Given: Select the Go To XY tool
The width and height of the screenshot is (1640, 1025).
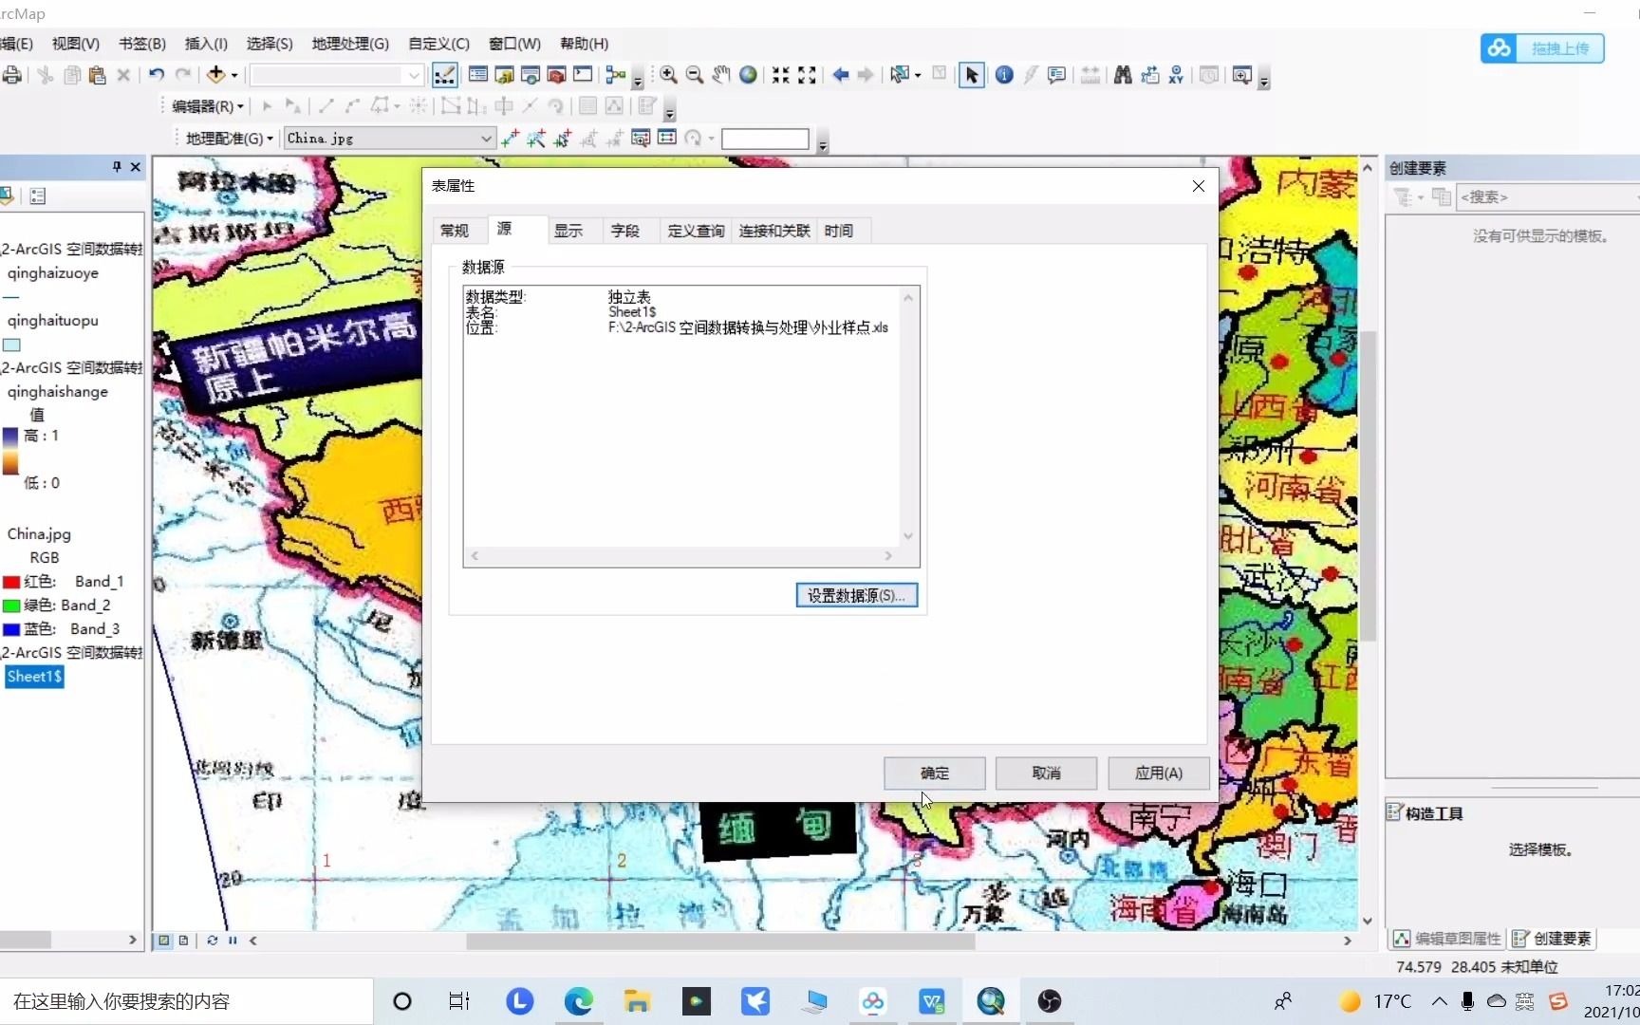Looking at the screenshot, I should click(1176, 75).
